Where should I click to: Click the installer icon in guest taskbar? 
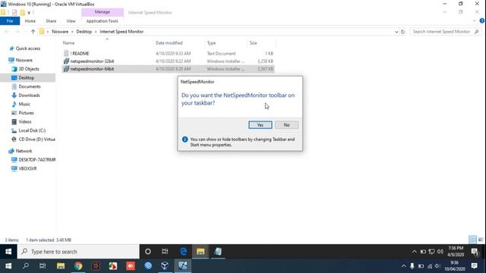click(218, 252)
